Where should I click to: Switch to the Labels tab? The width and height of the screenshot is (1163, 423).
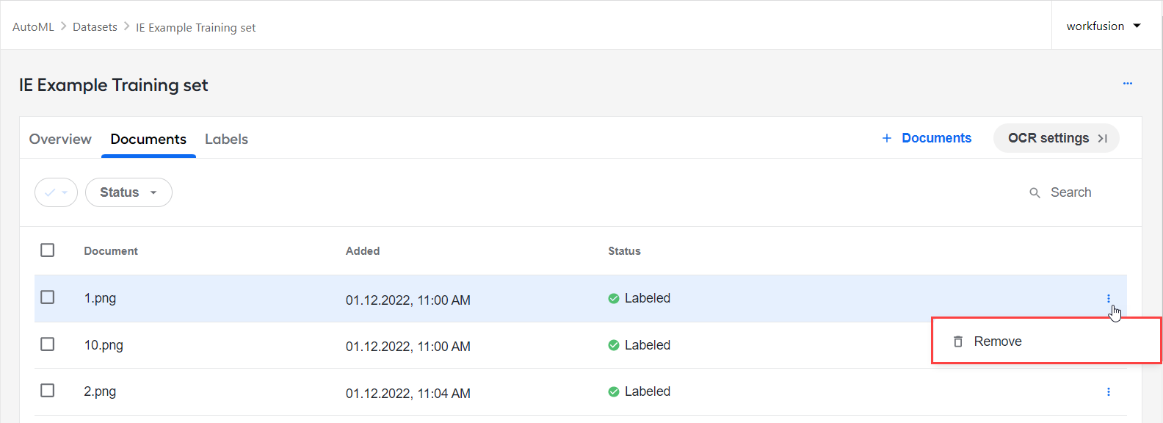point(226,139)
